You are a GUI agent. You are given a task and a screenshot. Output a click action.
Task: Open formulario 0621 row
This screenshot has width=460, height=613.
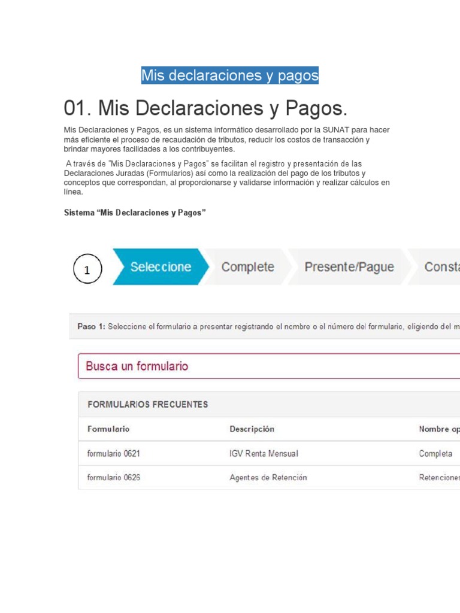(x=269, y=454)
